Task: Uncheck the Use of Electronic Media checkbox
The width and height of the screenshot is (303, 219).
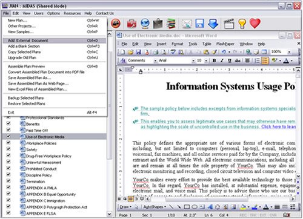Action: coord(8,136)
